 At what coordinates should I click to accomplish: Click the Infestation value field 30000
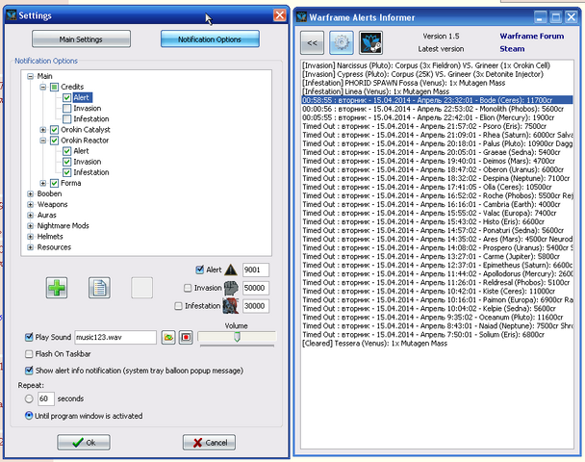coord(256,306)
